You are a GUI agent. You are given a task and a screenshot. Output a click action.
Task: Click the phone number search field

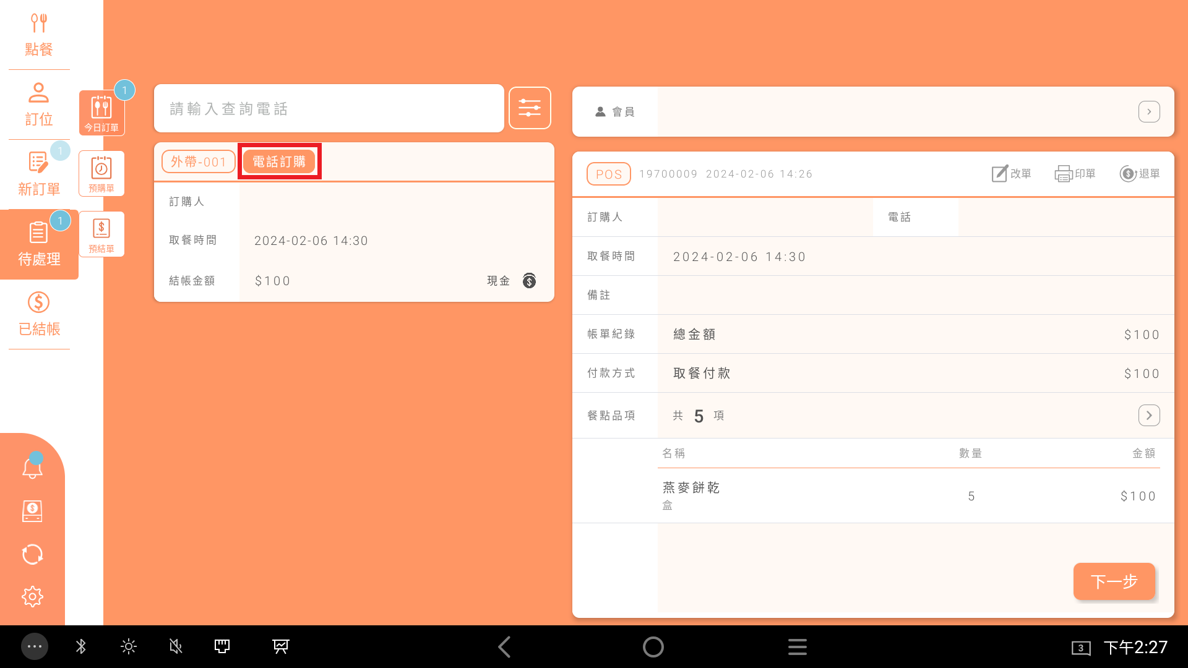pyautogui.click(x=329, y=109)
